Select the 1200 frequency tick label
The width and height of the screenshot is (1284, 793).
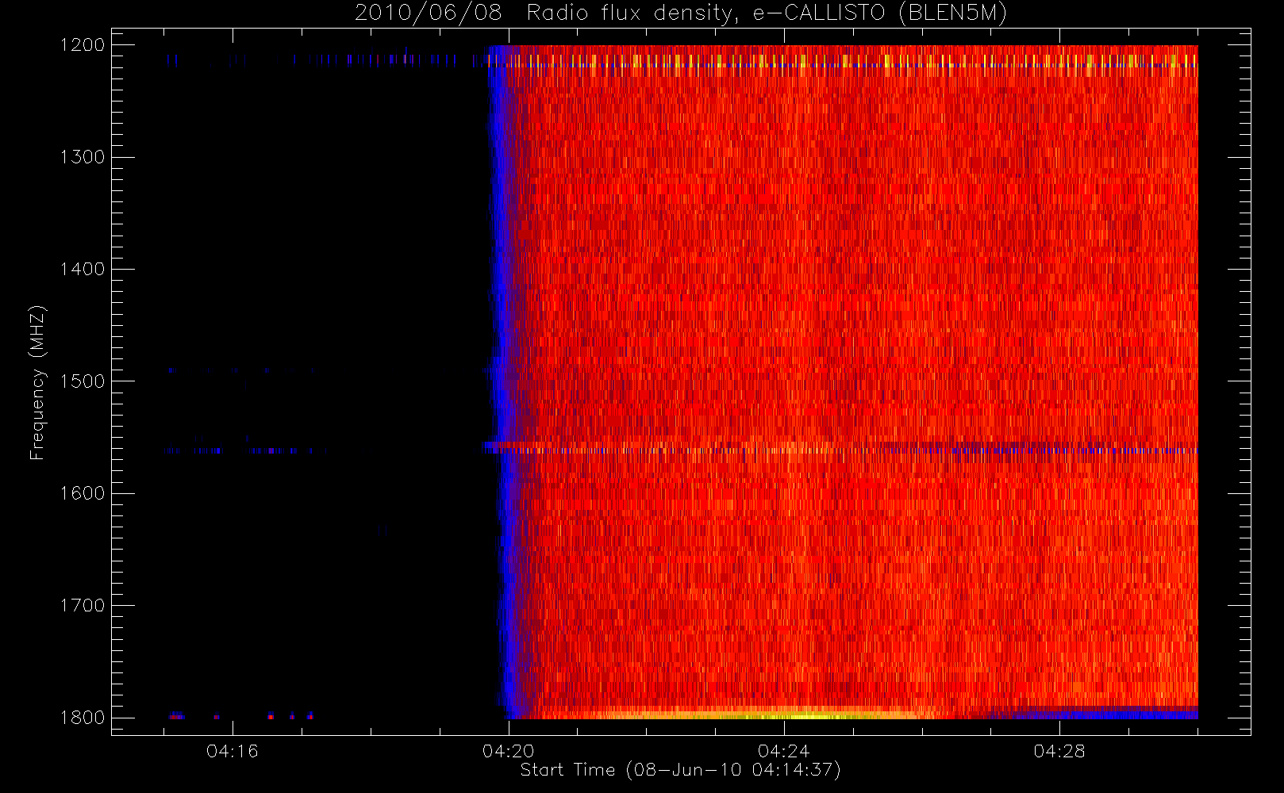(83, 45)
